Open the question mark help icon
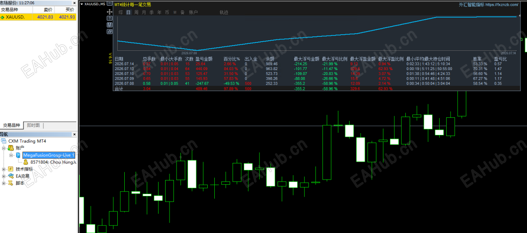Viewport: 527px width, 233px height. pos(109,18)
